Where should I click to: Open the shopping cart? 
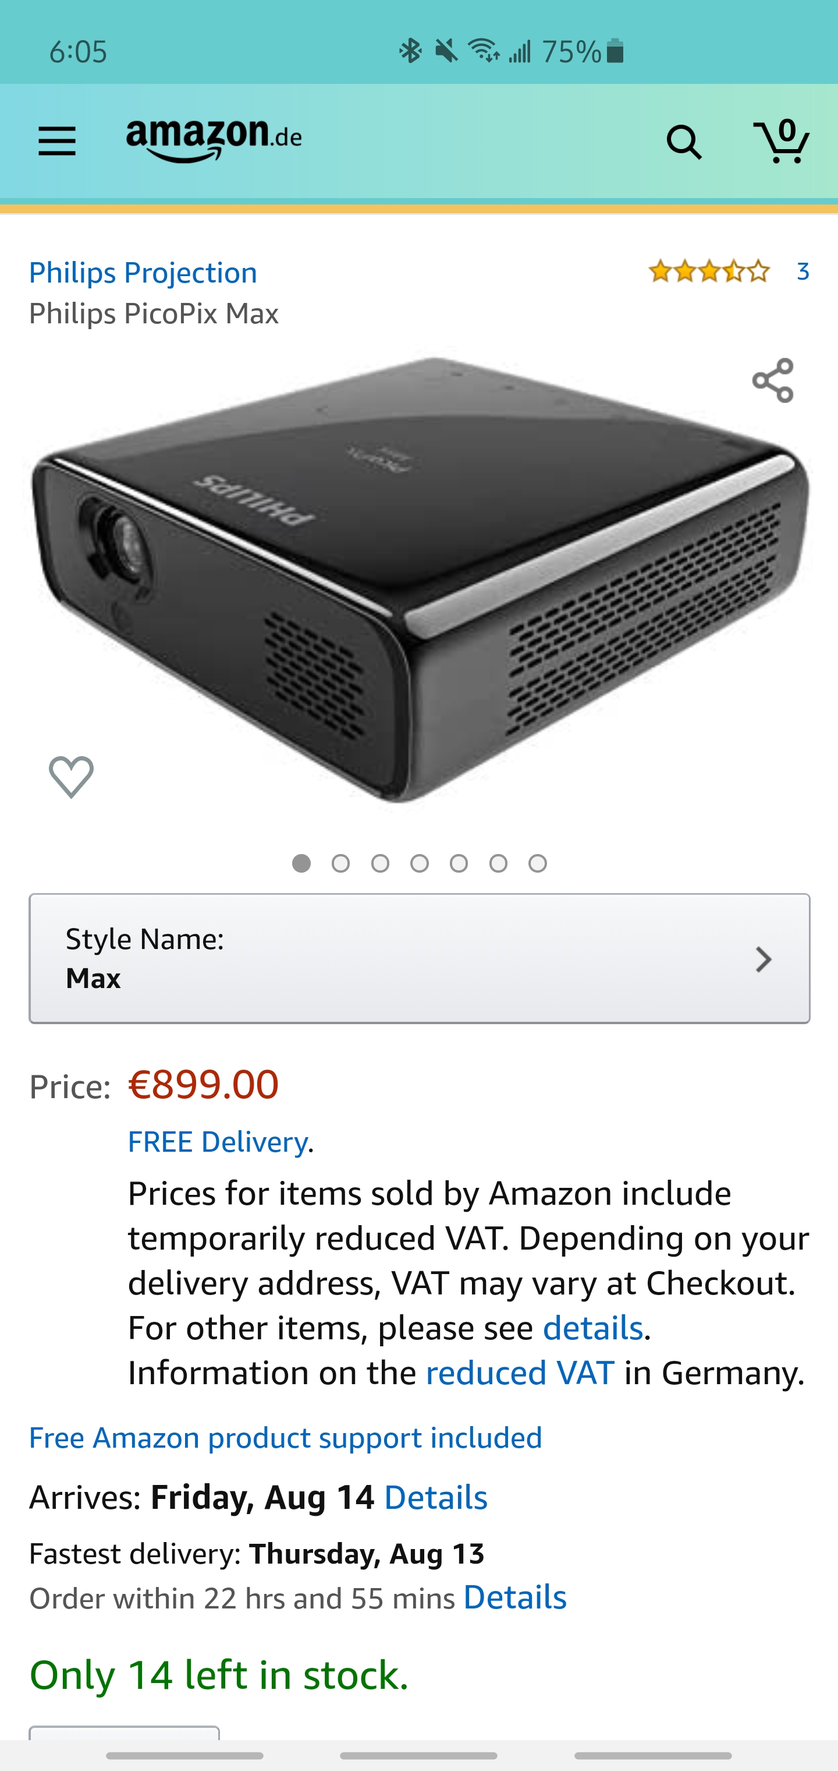(782, 141)
